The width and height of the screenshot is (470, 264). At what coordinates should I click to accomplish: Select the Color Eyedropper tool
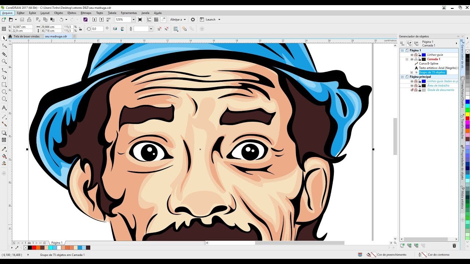(x=4, y=149)
